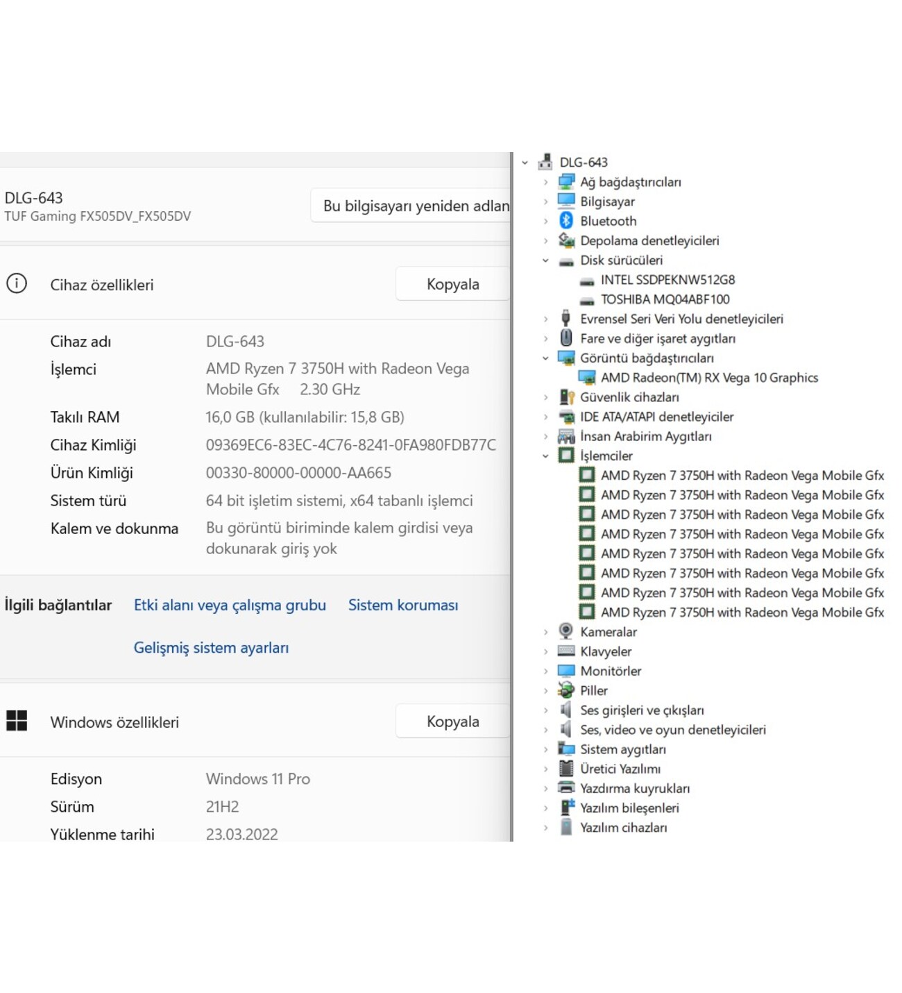The height and width of the screenshot is (993, 902).
Task: Click Kopyala next to Windows özellikleri
Action: point(453,721)
